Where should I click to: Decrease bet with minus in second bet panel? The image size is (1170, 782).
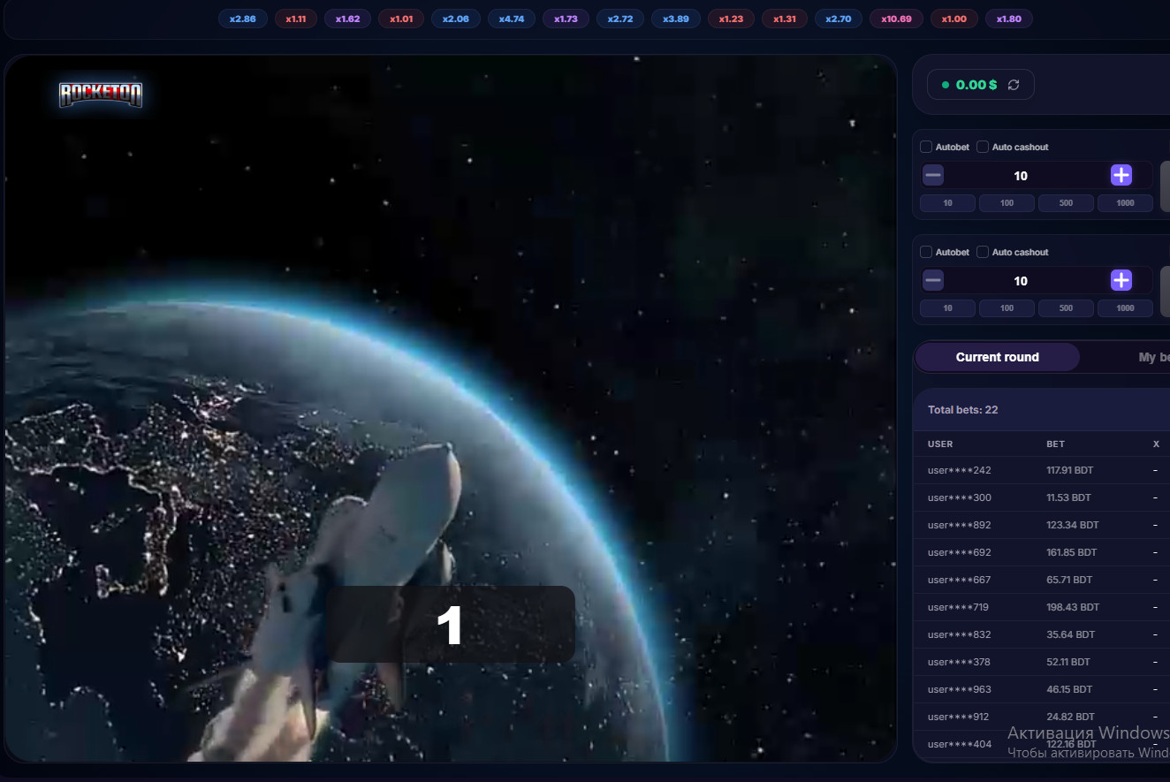coord(933,280)
